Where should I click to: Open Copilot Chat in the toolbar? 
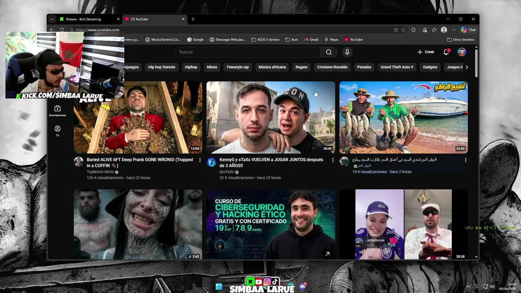point(468,30)
